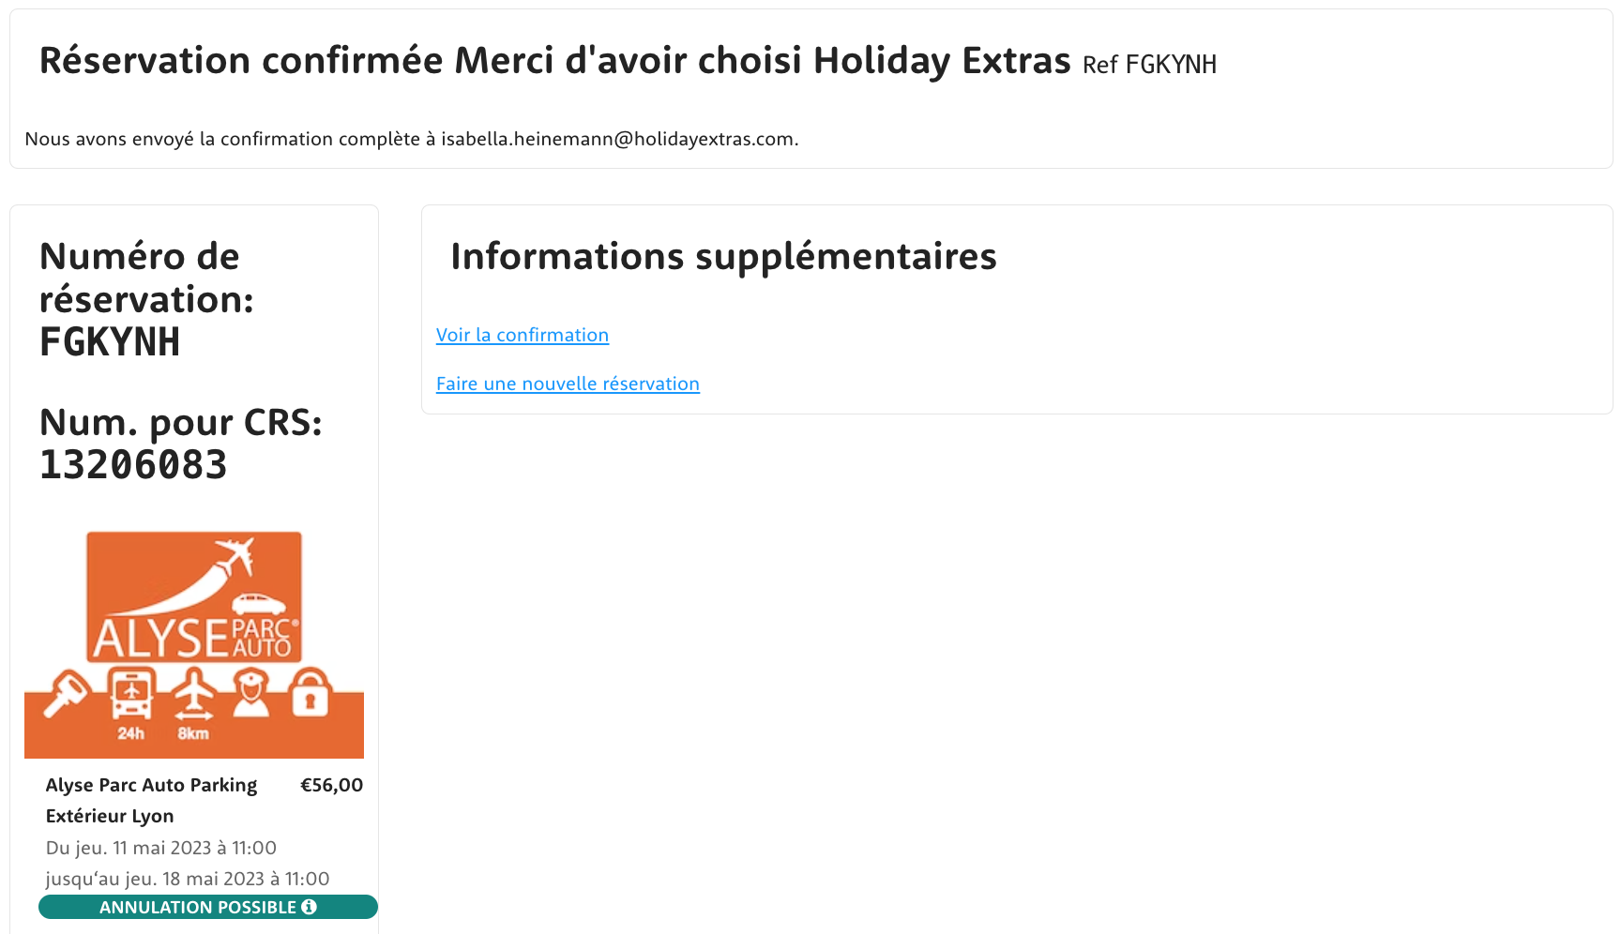Follow the Faire une nouvelle réservation link
The image size is (1621, 934).
coord(568,384)
